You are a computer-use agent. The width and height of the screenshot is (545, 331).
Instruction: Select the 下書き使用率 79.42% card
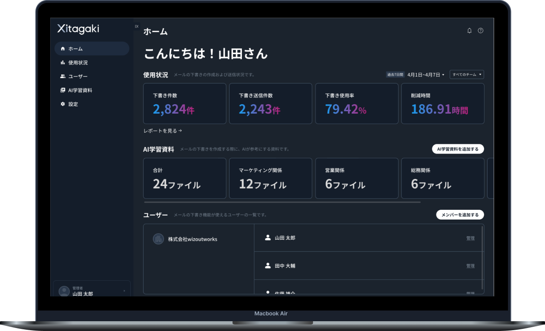(x=357, y=103)
